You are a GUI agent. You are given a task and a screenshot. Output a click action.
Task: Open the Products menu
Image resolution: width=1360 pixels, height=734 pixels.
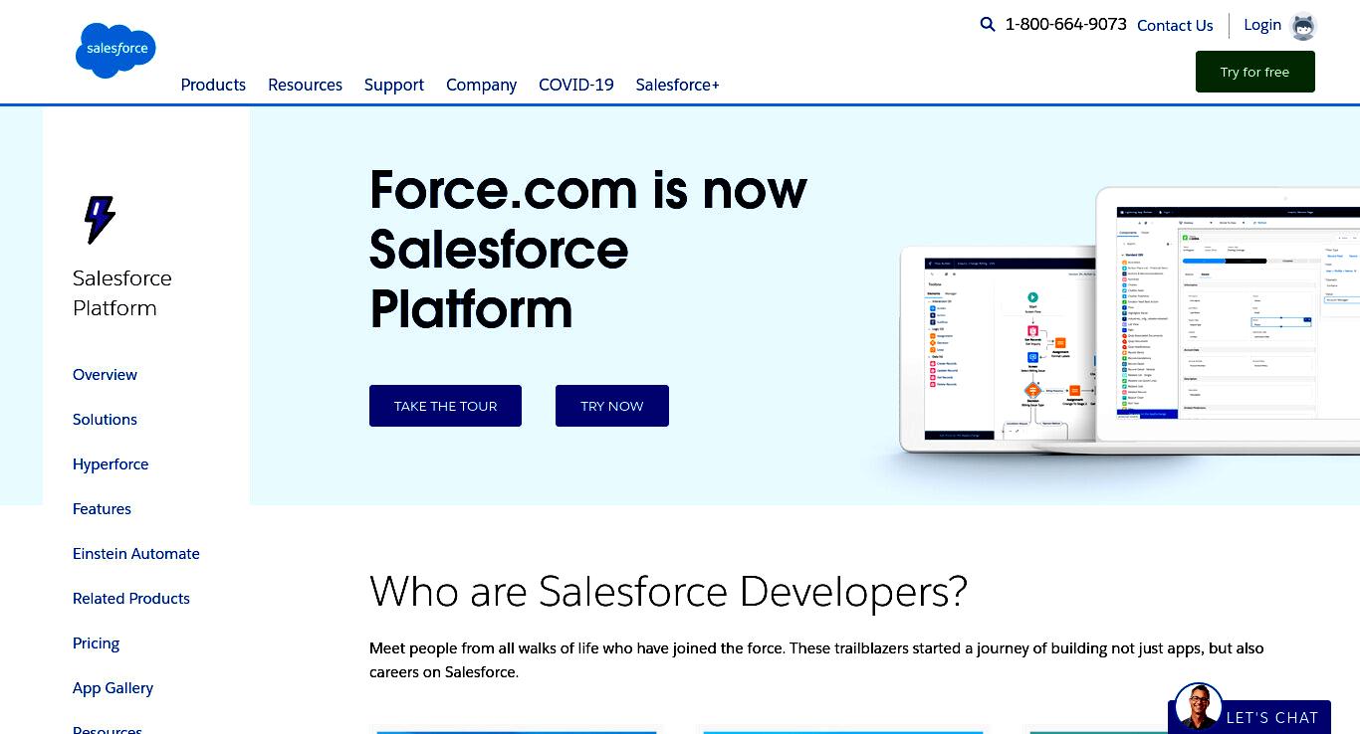[x=213, y=85]
